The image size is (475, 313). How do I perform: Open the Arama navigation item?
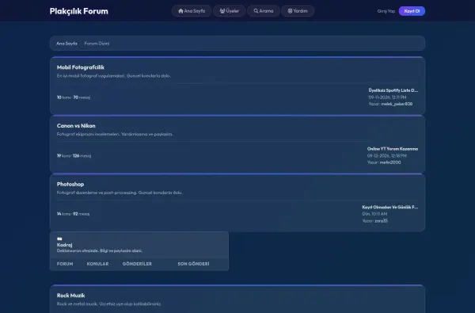click(x=264, y=11)
